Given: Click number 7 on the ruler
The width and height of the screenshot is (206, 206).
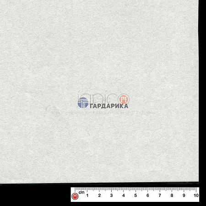Looking at the screenshot, I should (160, 195).
